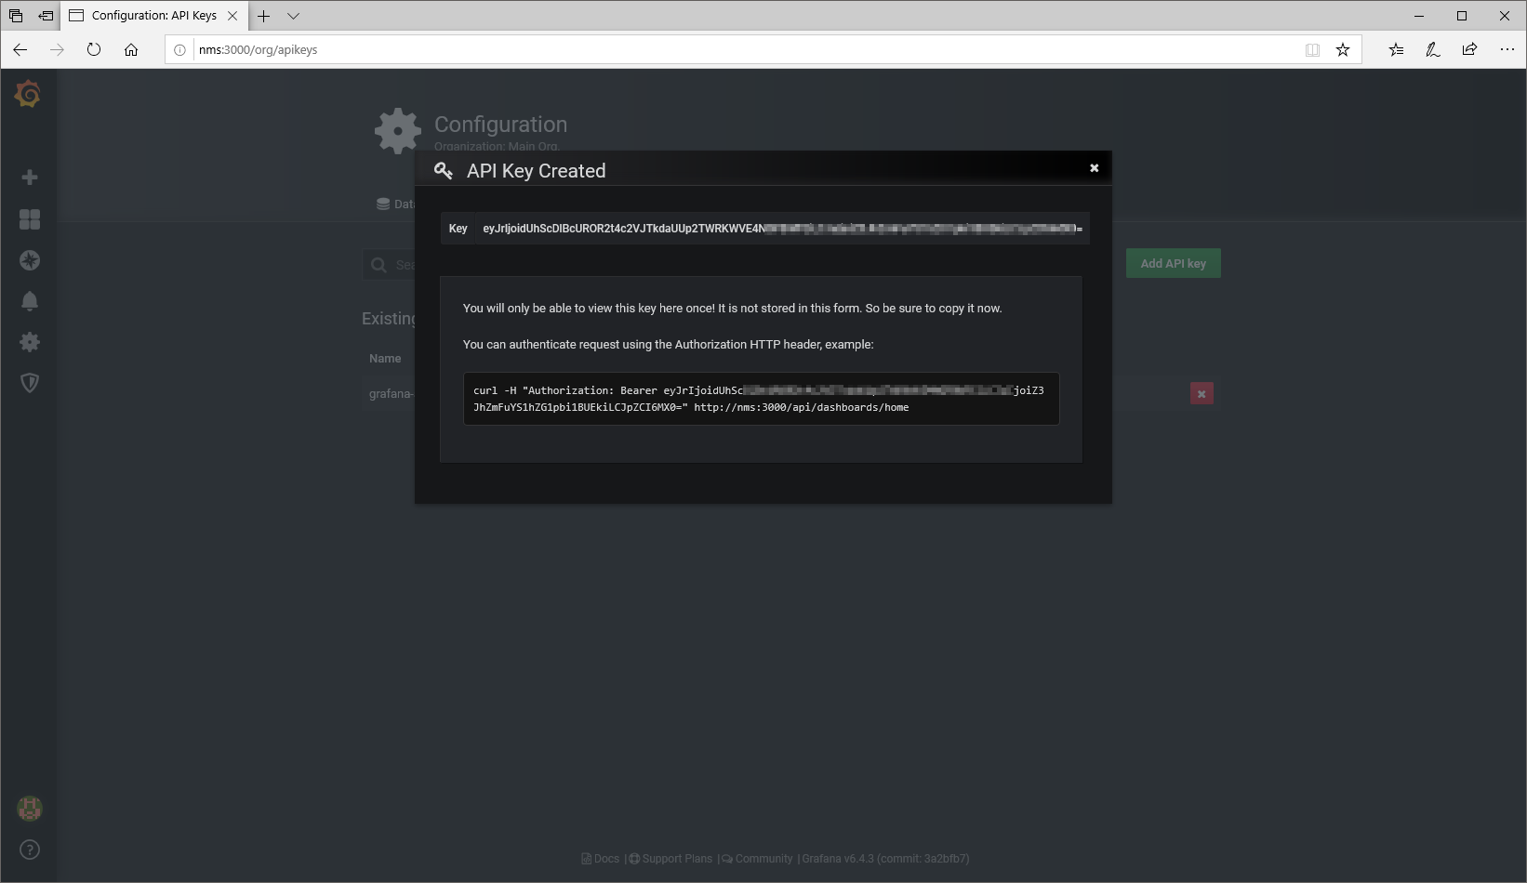This screenshot has height=883, width=1527.
Task: Open a new browser tab
Action: 264,16
